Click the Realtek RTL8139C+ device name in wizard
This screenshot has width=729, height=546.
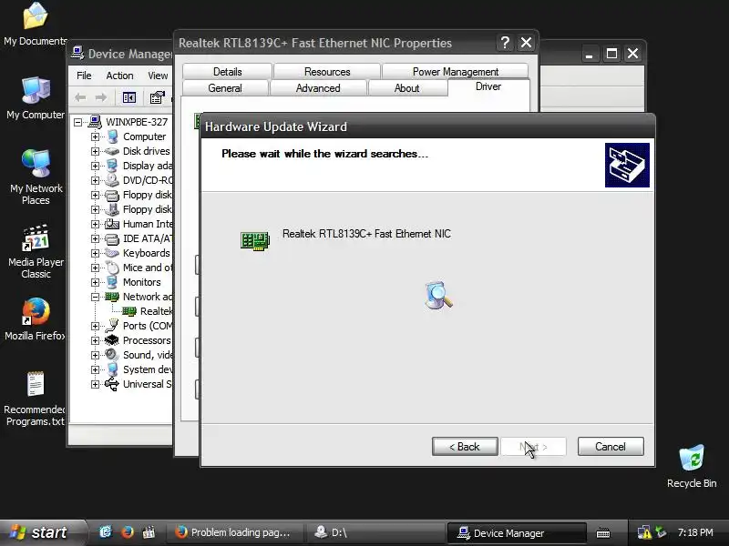[x=366, y=234]
